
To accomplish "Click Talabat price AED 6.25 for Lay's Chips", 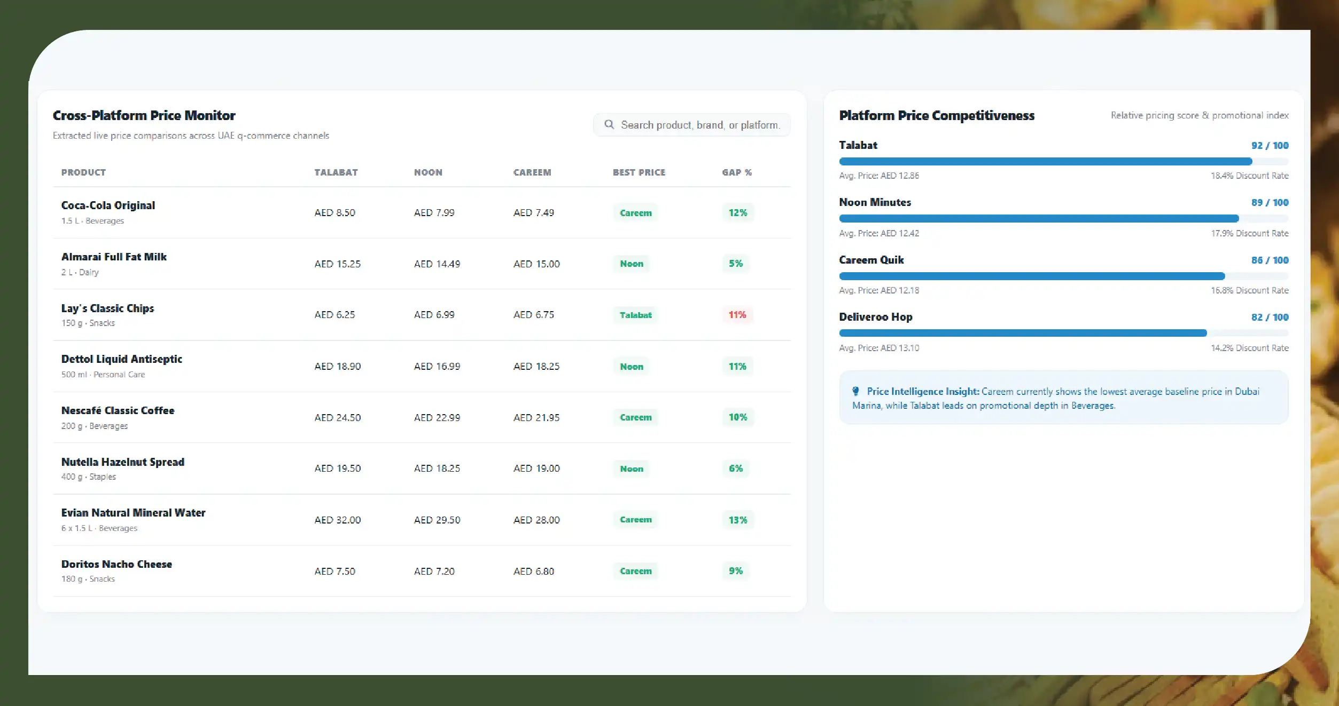I will (334, 315).
